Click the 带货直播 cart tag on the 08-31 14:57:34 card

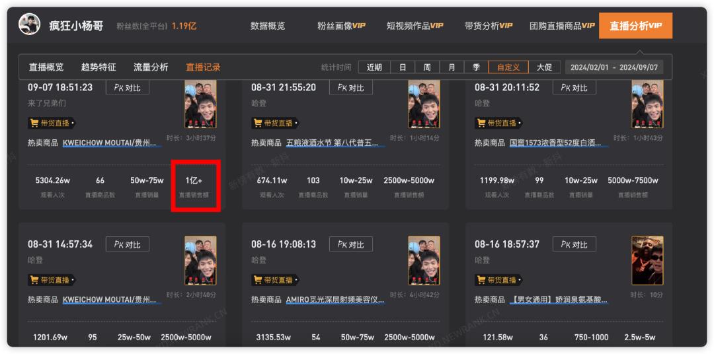[x=52, y=280]
